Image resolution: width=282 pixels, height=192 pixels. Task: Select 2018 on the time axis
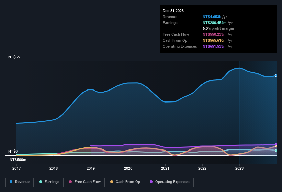(54, 168)
